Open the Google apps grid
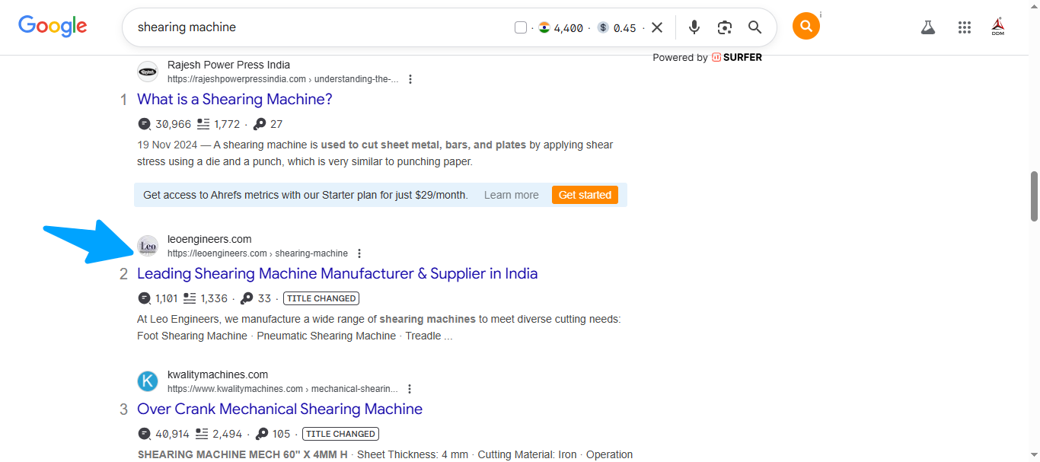 (x=965, y=27)
